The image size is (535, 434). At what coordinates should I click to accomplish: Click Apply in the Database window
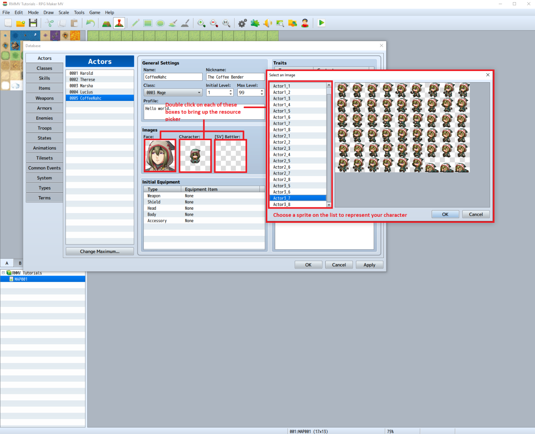click(370, 265)
